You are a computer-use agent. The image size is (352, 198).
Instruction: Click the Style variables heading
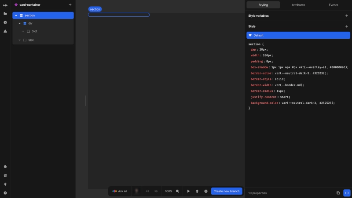[258, 16]
